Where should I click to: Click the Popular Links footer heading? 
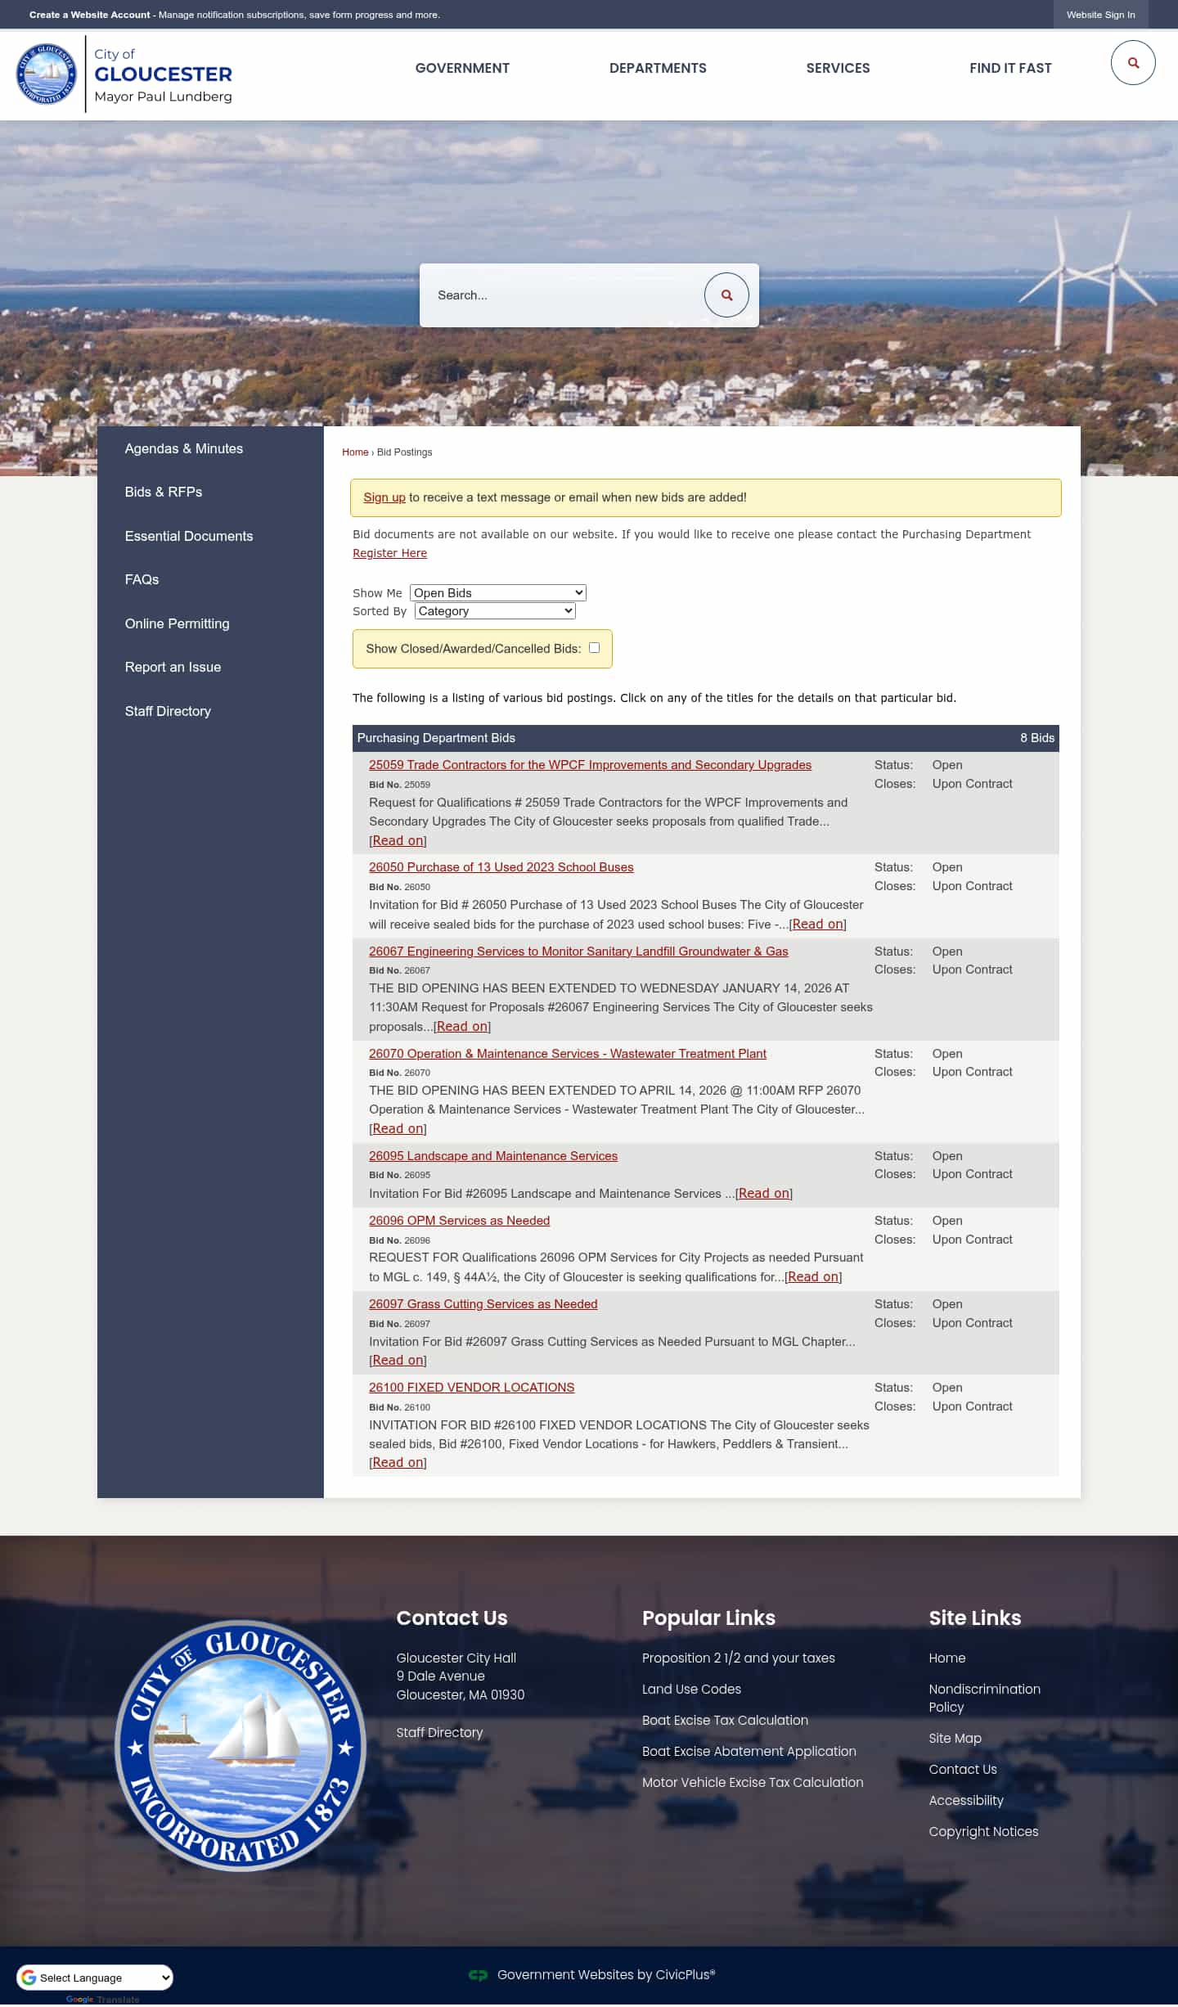click(x=708, y=1618)
